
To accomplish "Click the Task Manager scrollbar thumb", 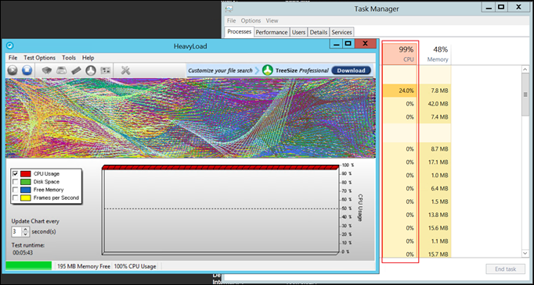I will tap(525, 94).
